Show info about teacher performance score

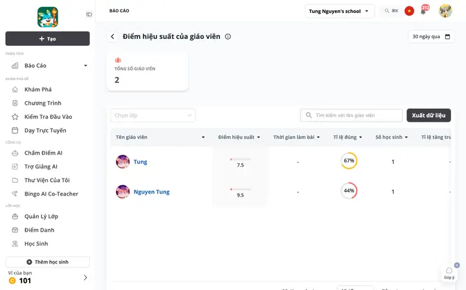click(228, 36)
